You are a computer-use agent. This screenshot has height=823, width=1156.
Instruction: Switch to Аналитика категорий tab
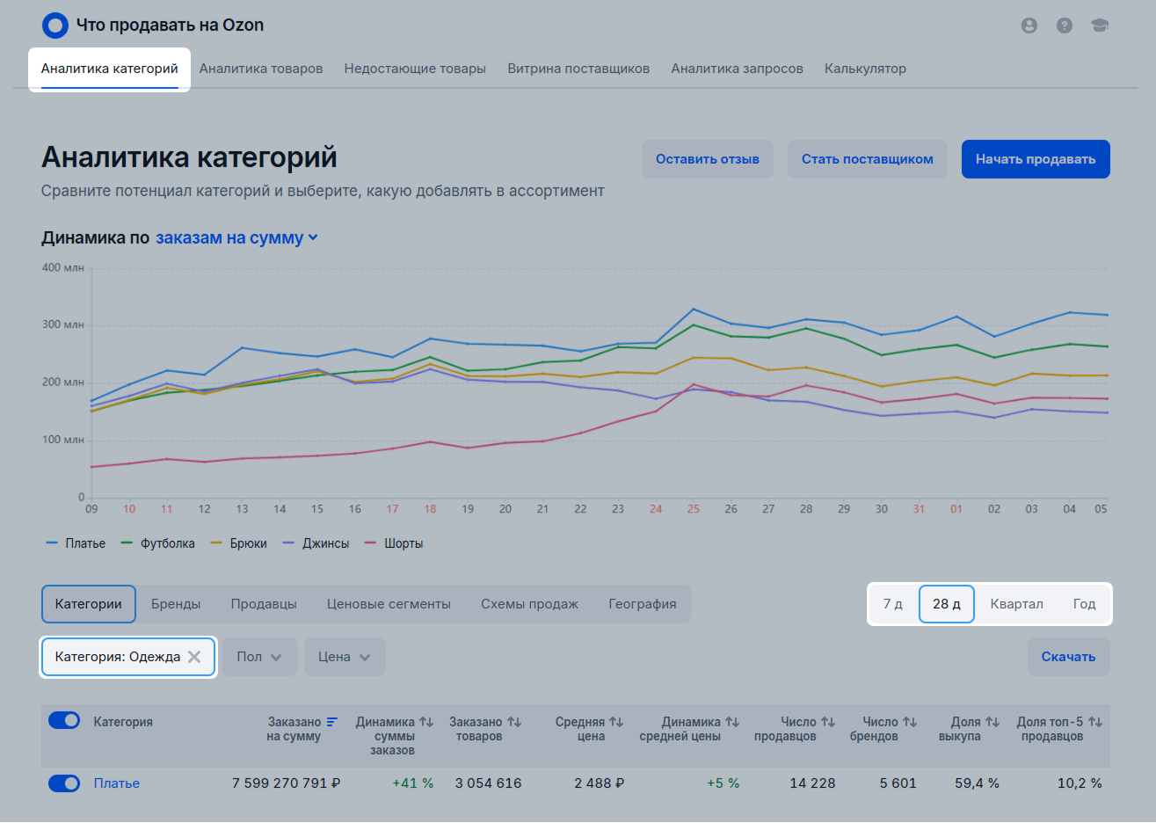[x=110, y=69]
